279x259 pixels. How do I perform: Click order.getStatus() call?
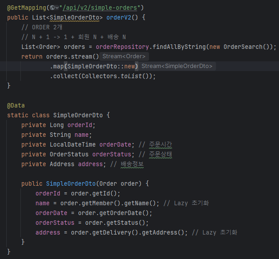click(115, 223)
